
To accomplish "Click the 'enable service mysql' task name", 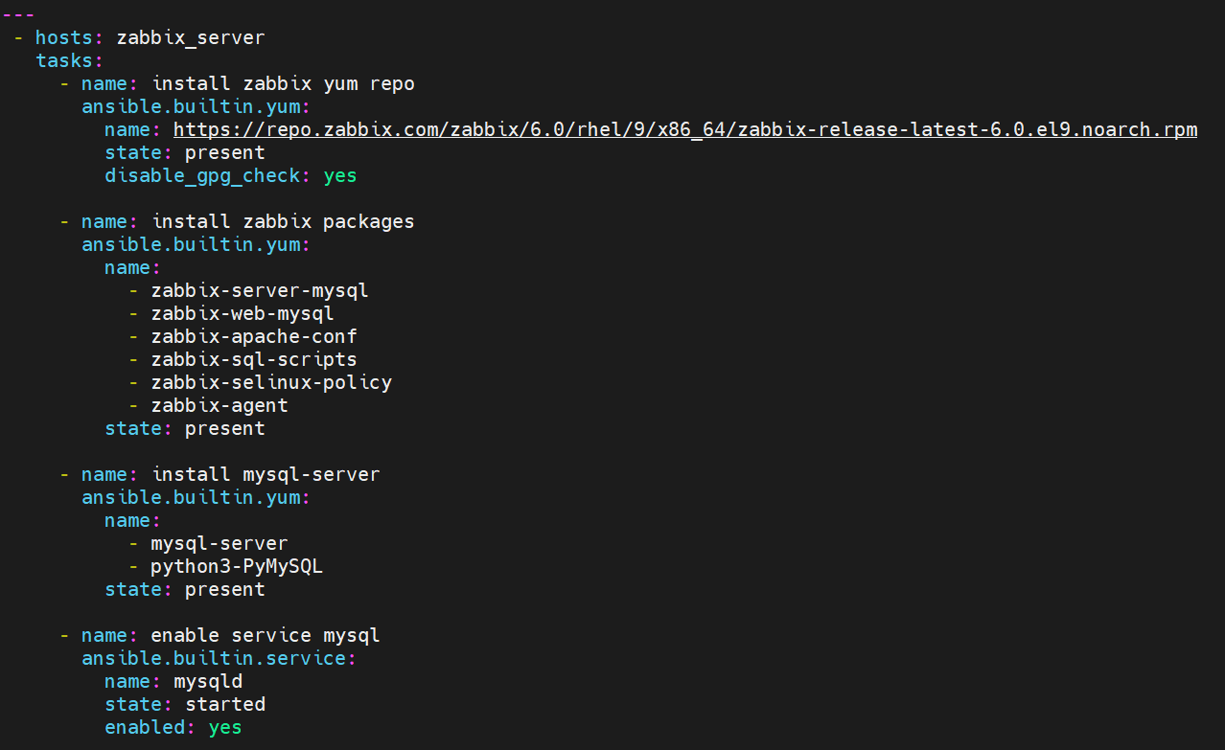I will pyautogui.click(x=266, y=636).
